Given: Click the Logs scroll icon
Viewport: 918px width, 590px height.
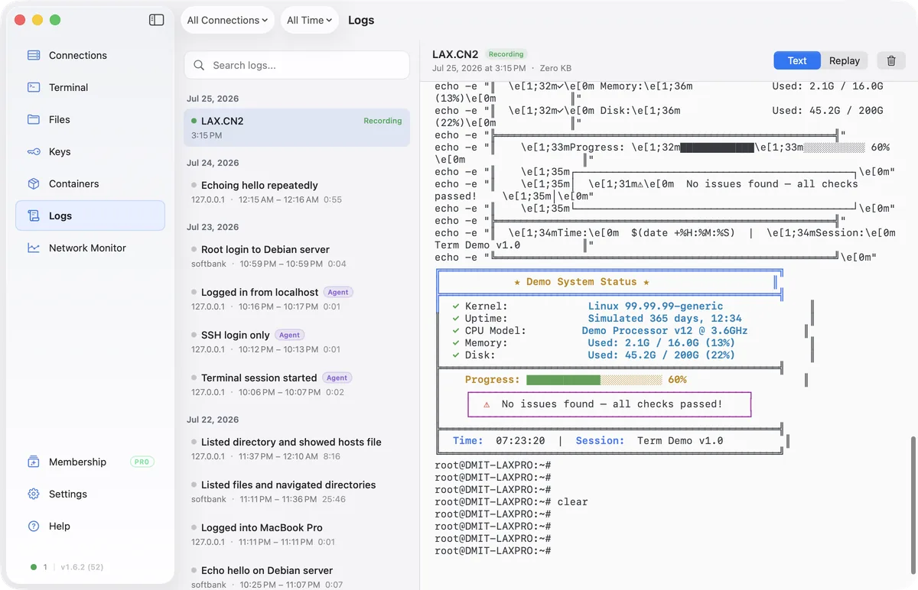Looking at the screenshot, I should click(x=34, y=216).
